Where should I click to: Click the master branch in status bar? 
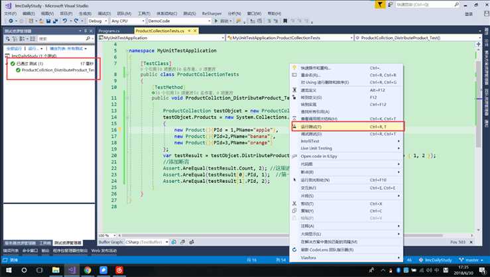[471, 260]
